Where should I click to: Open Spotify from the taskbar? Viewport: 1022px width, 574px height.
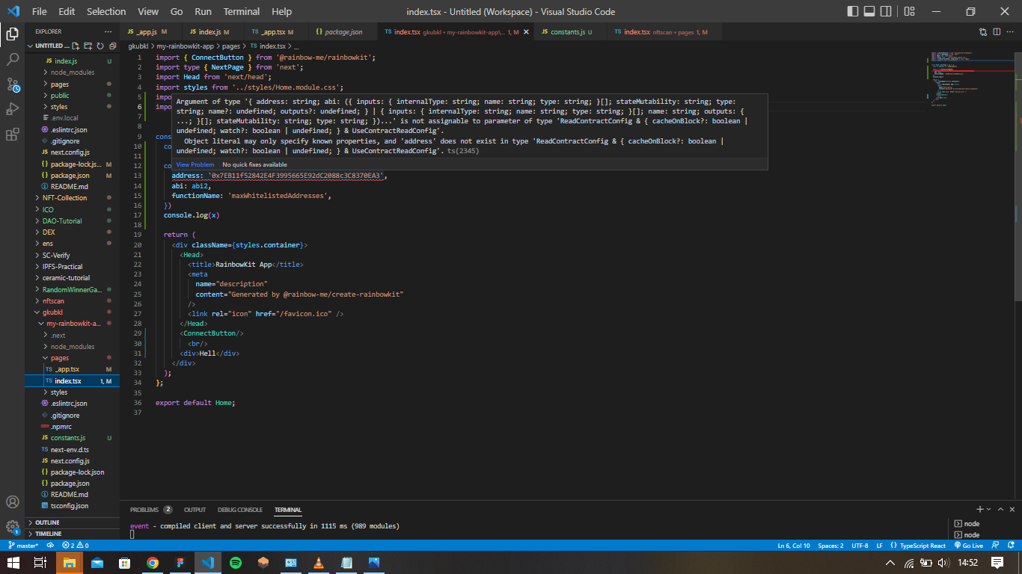(x=235, y=563)
